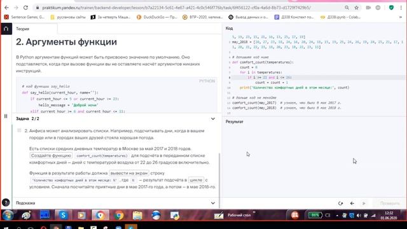The height and width of the screenshot is (229, 407).
Task: Click the blue globe browser icon on the taskbar
Action: (x=156, y=215)
